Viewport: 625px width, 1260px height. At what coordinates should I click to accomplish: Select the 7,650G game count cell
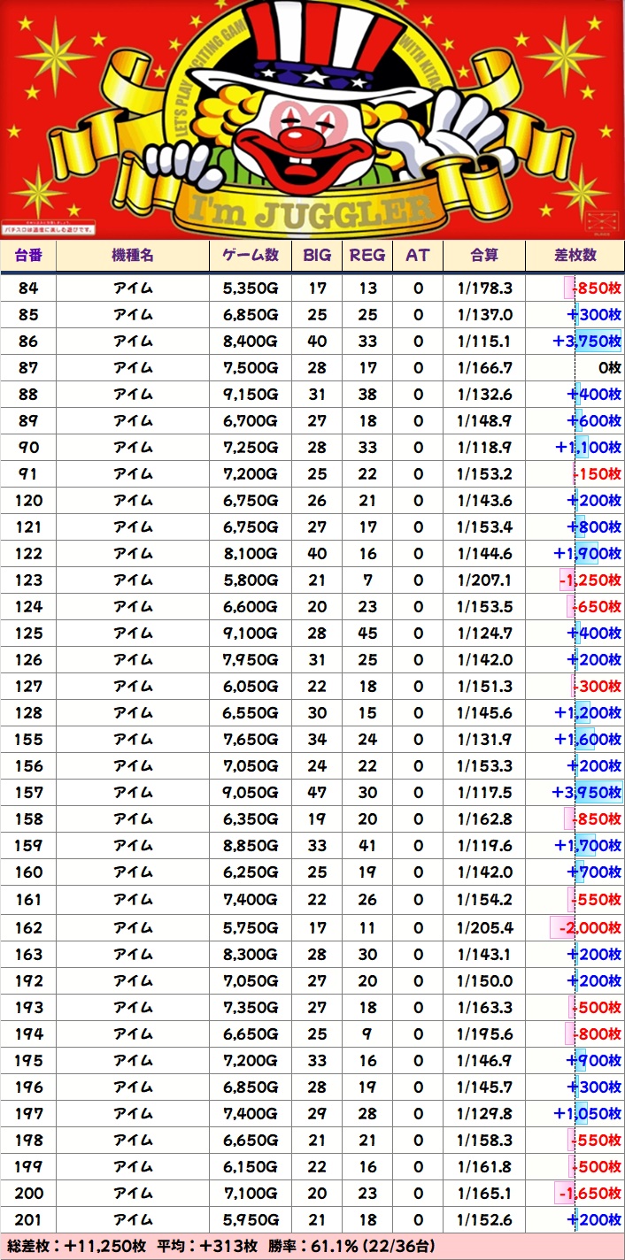tap(251, 740)
